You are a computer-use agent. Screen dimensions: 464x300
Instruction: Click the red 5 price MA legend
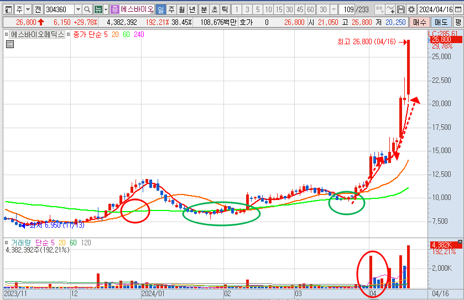(x=106, y=35)
